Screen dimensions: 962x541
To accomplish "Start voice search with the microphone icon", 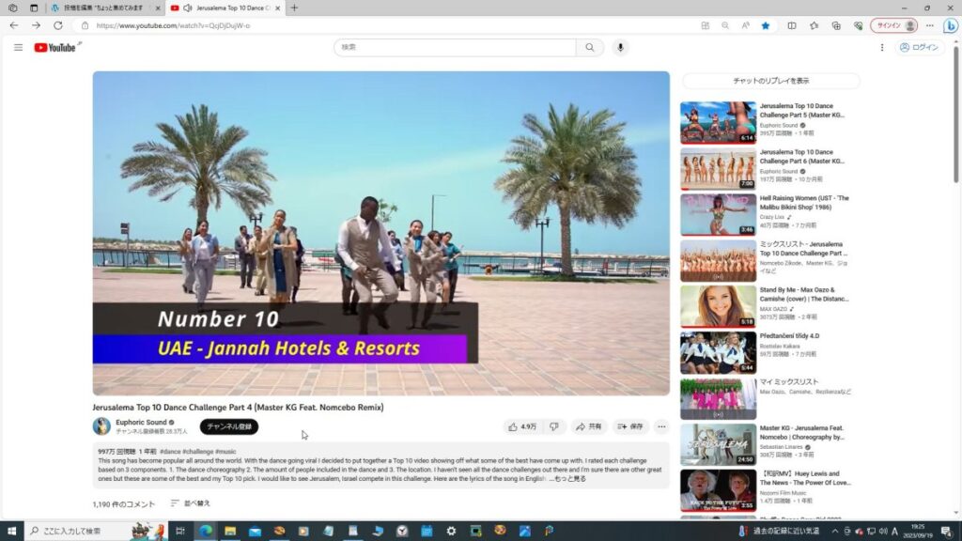I will (x=620, y=47).
